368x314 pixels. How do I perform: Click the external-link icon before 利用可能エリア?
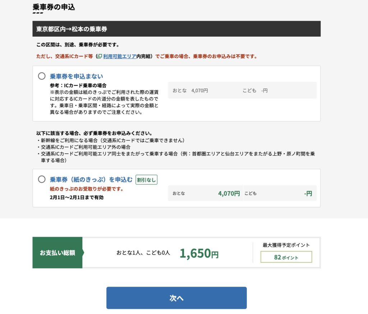[100, 56]
